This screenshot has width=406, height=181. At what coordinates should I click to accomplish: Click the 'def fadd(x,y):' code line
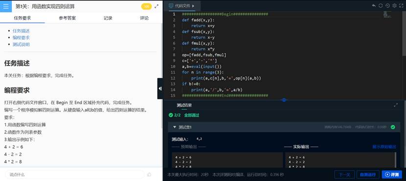(x=198, y=20)
